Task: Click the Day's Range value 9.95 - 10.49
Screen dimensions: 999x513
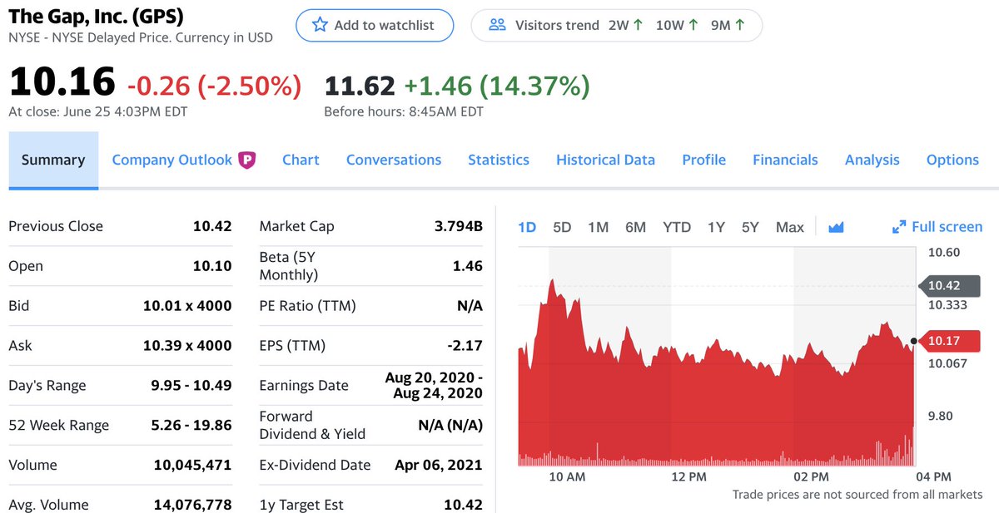Action: point(191,386)
